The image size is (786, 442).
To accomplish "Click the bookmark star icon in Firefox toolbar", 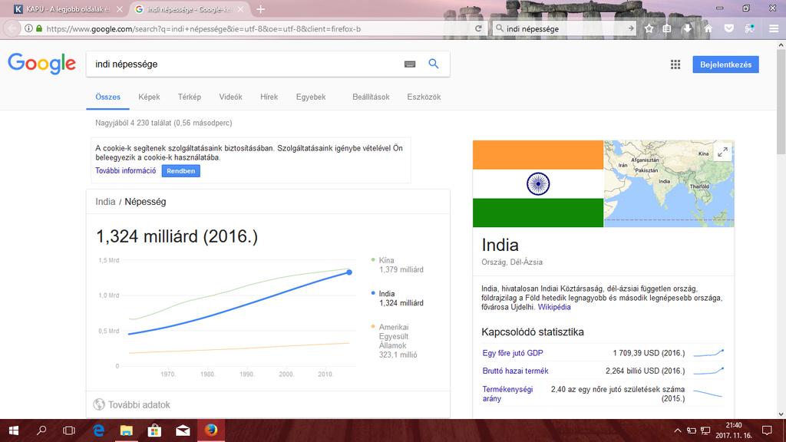I will click(x=649, y=28).
